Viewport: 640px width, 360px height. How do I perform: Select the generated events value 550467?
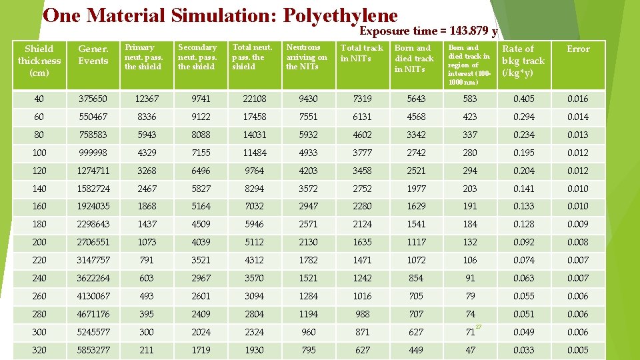(x=93, y=117)
